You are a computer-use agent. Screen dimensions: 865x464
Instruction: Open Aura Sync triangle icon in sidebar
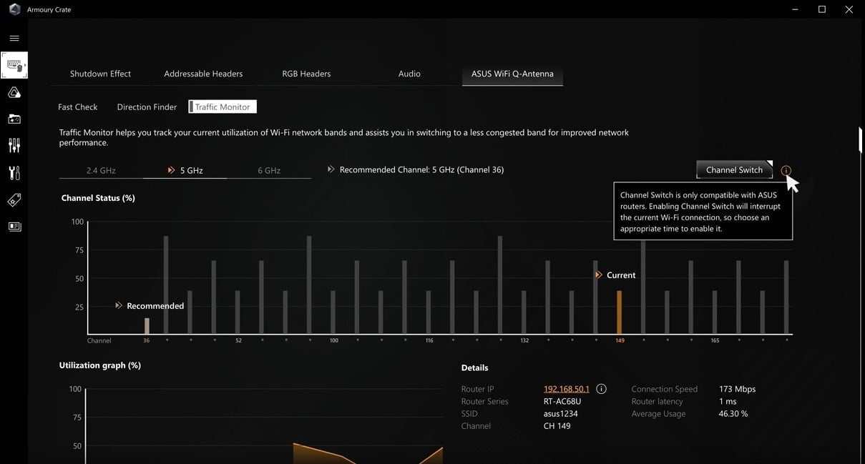click(x=14, y=92)
